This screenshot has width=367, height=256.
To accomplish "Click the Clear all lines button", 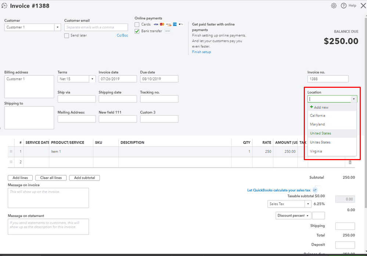I will [x=51, y=178].
